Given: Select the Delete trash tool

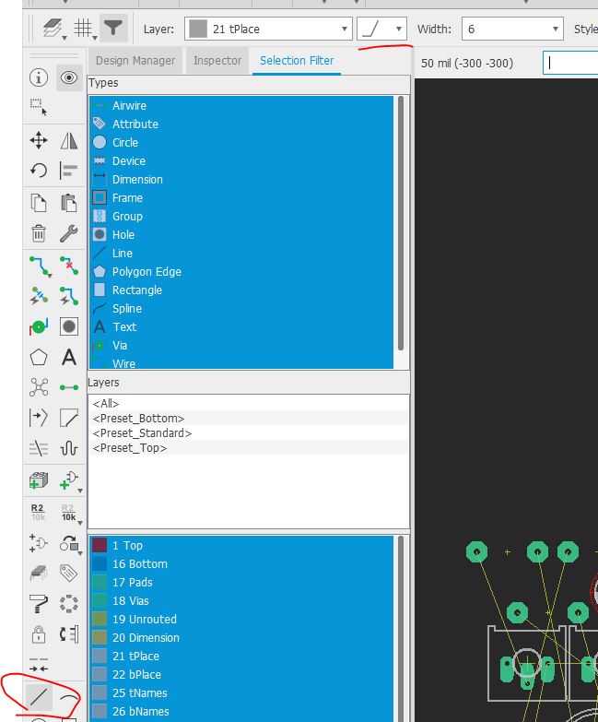Looking at the screenshot, I should click(39, 233).
